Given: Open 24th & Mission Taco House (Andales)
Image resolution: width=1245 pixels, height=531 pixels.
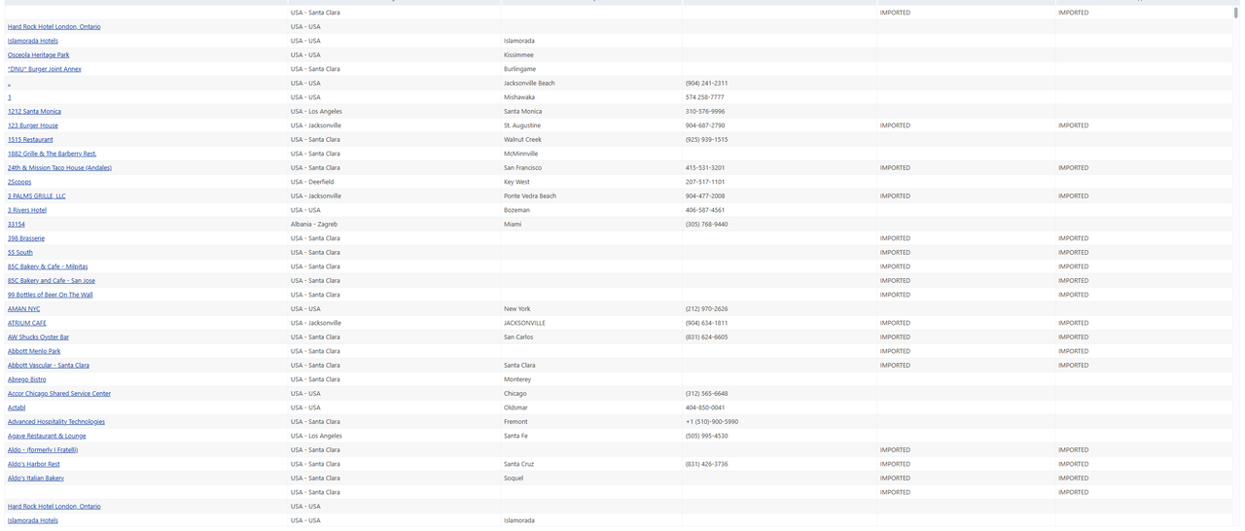Looking at the screenshot, I should click(x=59, y=167).
